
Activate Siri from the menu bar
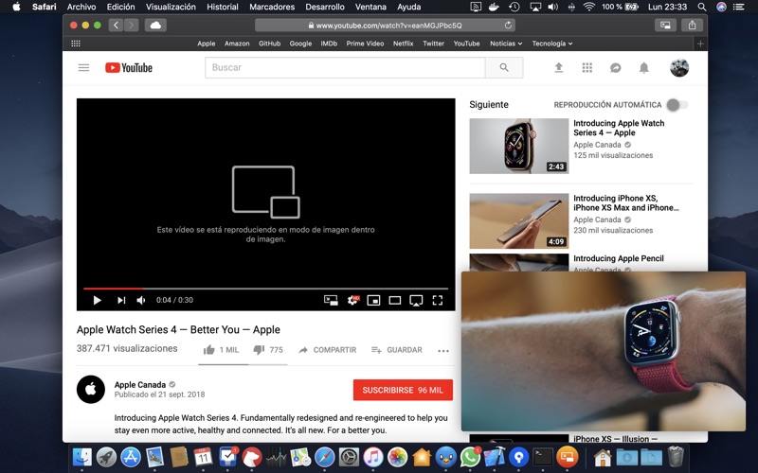point(721,7)
